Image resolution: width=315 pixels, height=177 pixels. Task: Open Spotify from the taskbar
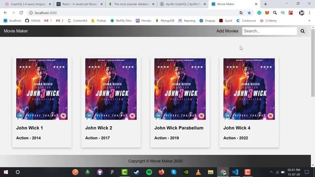click(x=149, y=172)
